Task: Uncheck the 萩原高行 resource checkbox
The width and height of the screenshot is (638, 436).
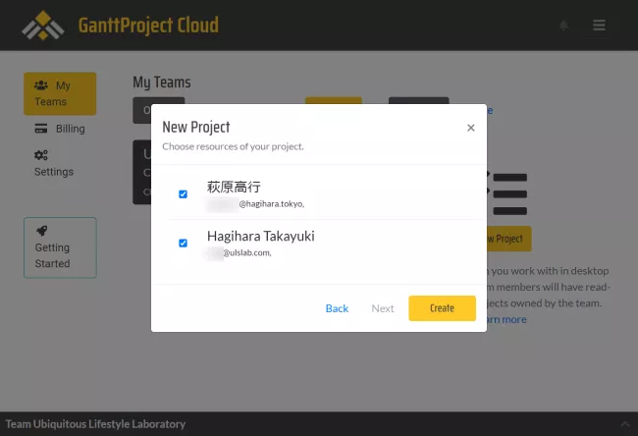Action: (184, 194)
